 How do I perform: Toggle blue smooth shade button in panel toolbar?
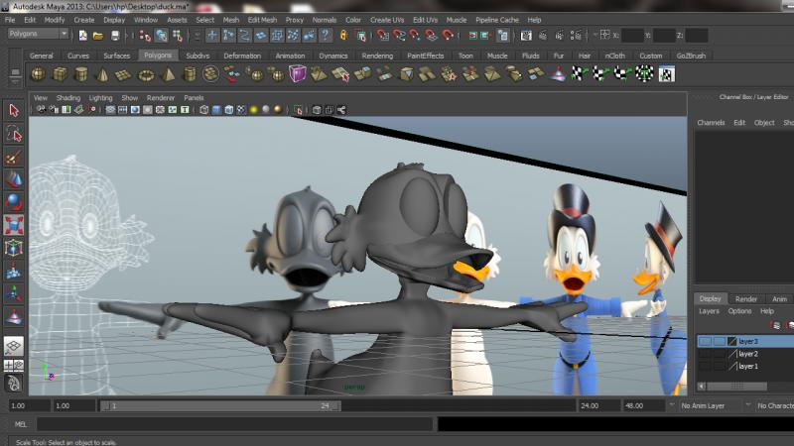coord(216,110)
